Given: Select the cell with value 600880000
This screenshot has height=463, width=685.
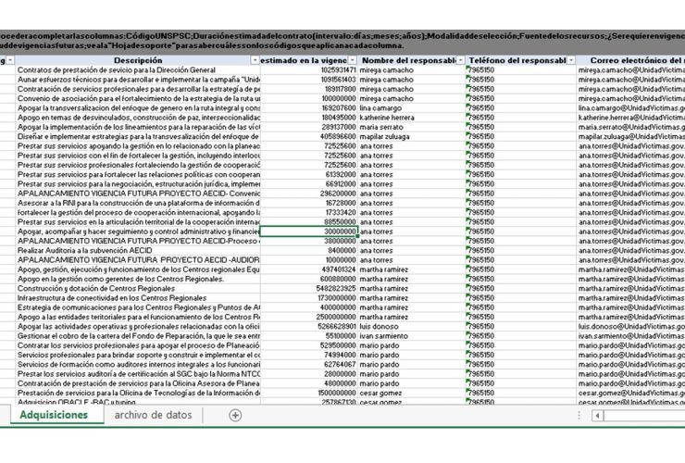Looking at the screenshot, I should [309, 279].
